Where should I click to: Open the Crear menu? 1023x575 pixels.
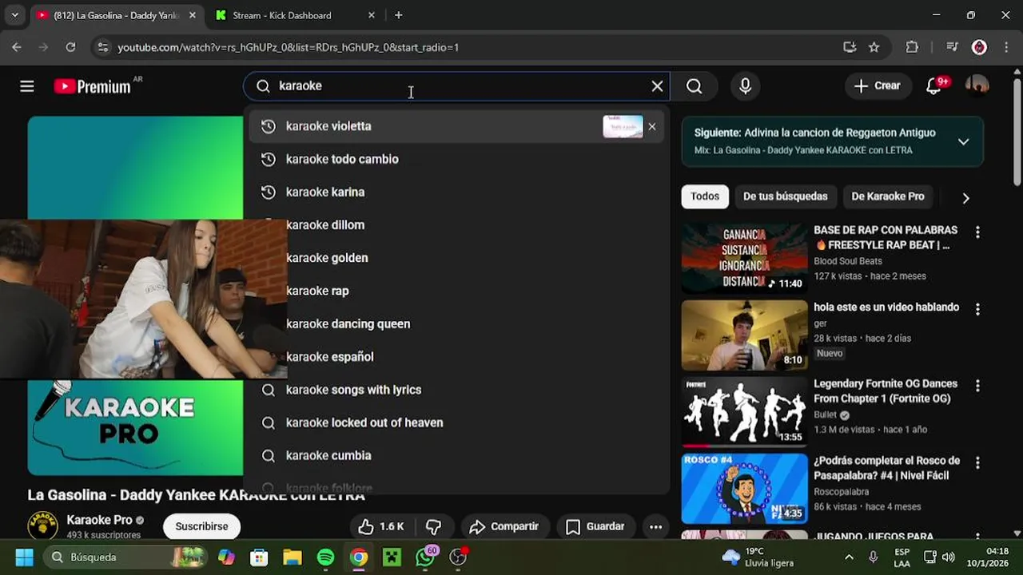pos(877,86)
